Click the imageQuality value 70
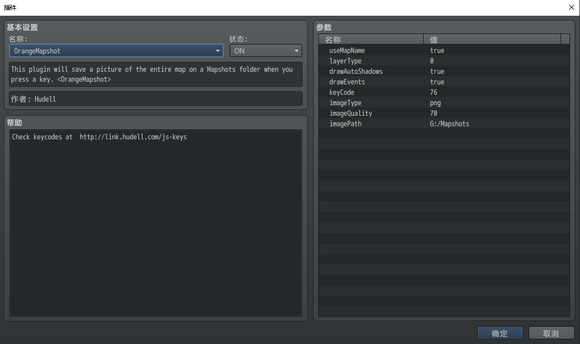The height and width of the screenshot is (344, 580). click(434, 113)
